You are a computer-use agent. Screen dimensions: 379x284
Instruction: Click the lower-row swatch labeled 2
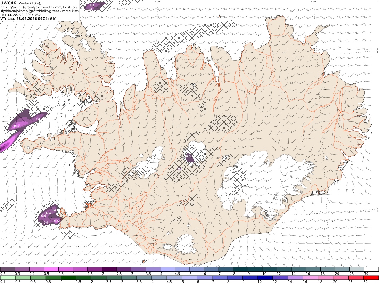(x=99, y=278)
